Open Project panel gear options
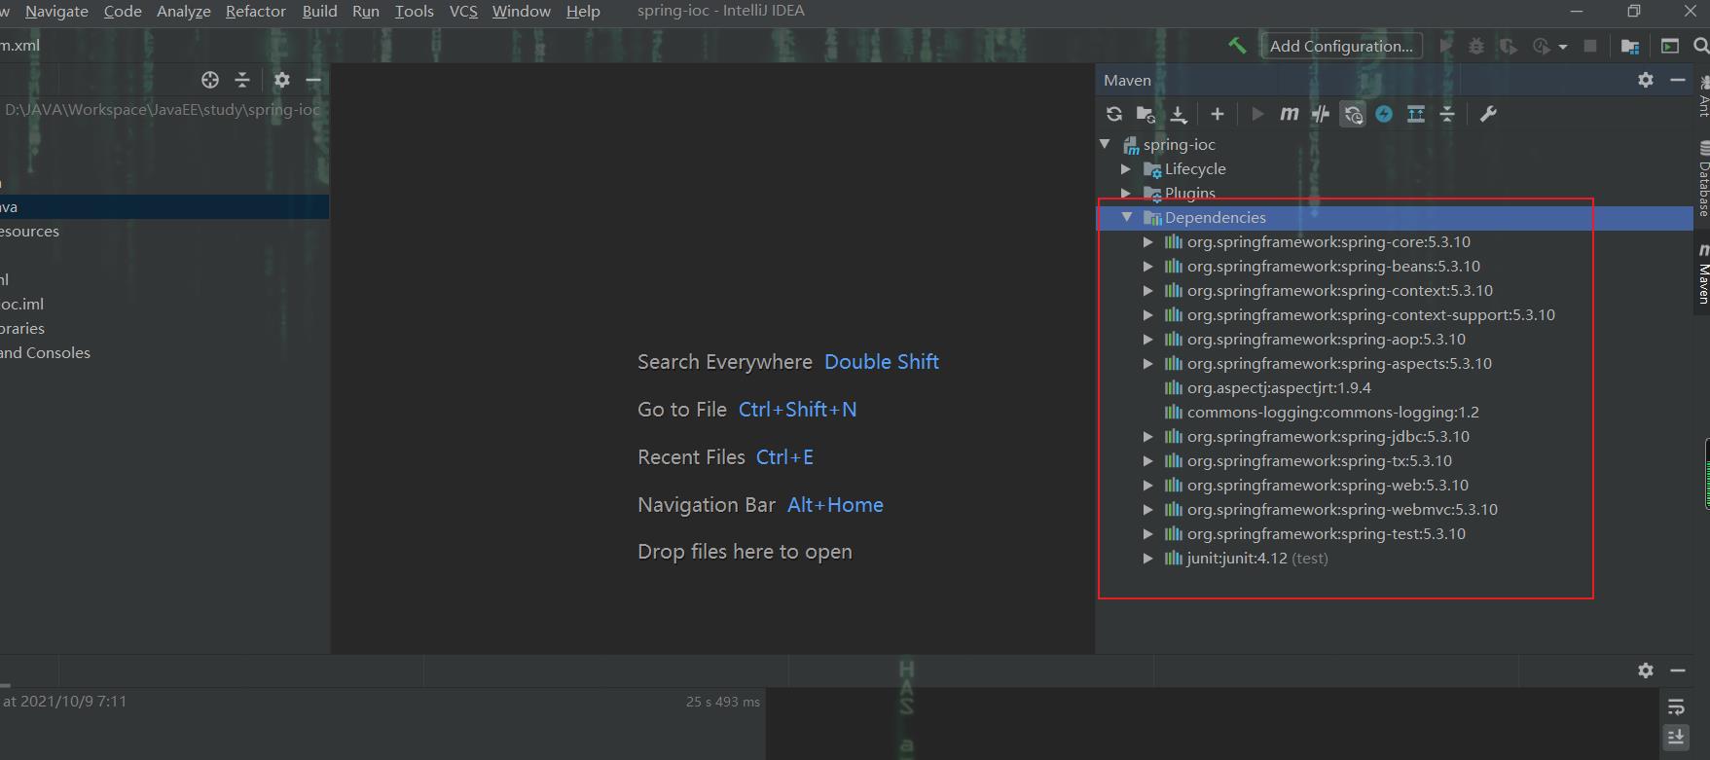 [x=281, y=80]
